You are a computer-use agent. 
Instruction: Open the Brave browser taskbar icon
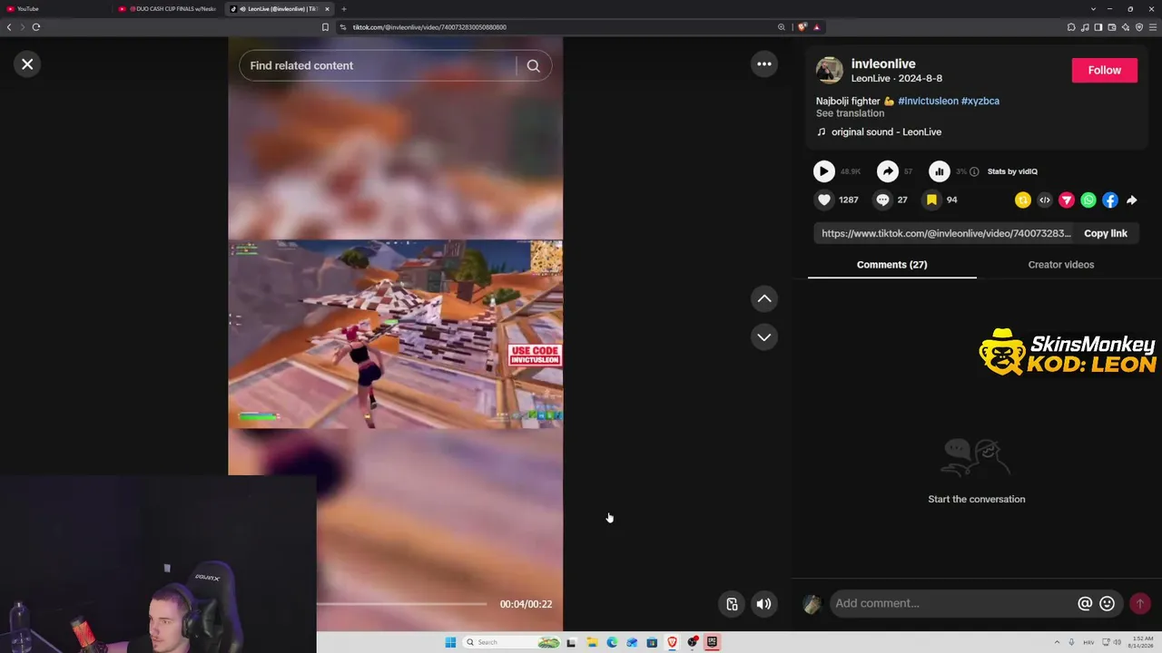[x=672, y=642]
